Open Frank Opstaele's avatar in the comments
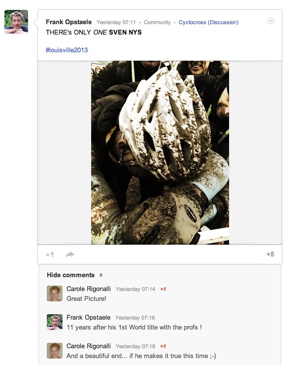 click(x=55, y=322)
